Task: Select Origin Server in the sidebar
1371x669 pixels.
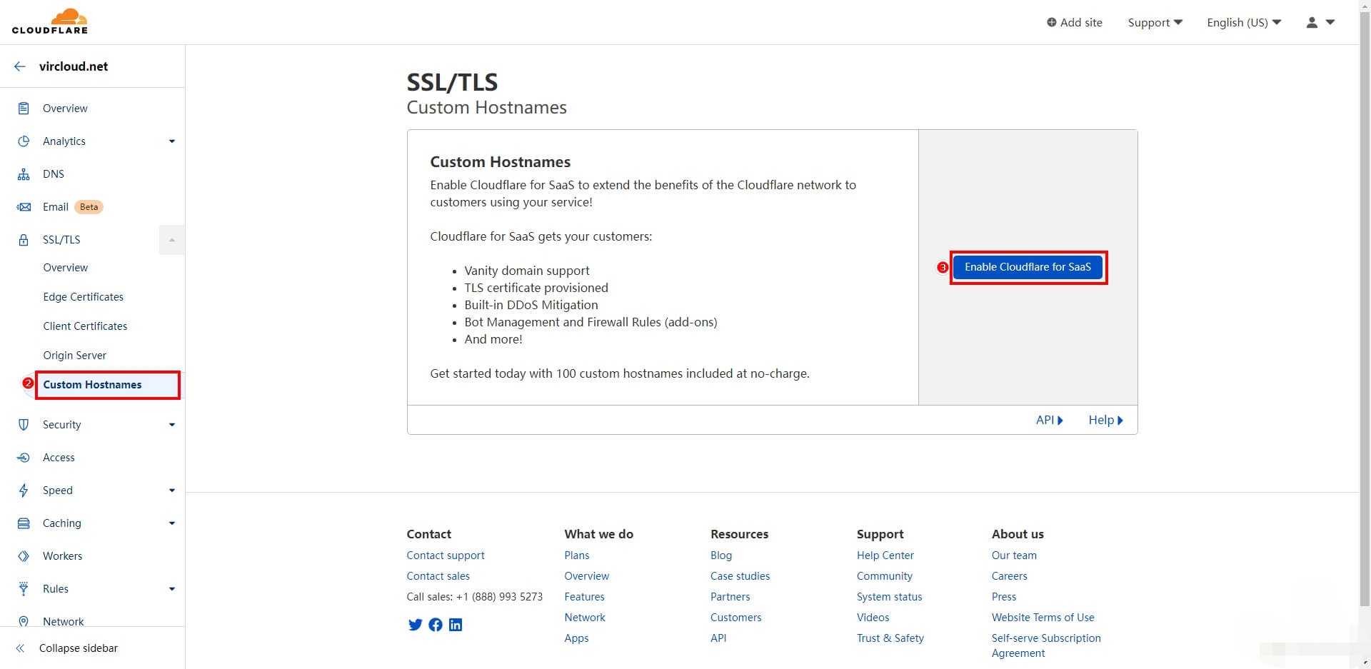Action: [74, 356]
